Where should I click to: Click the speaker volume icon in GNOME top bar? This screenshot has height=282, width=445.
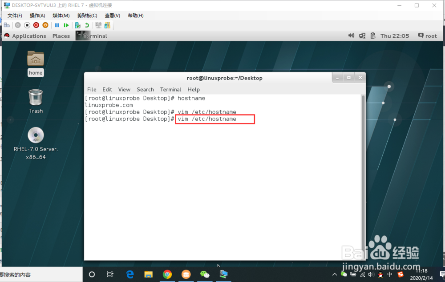[x=351, y=36]
